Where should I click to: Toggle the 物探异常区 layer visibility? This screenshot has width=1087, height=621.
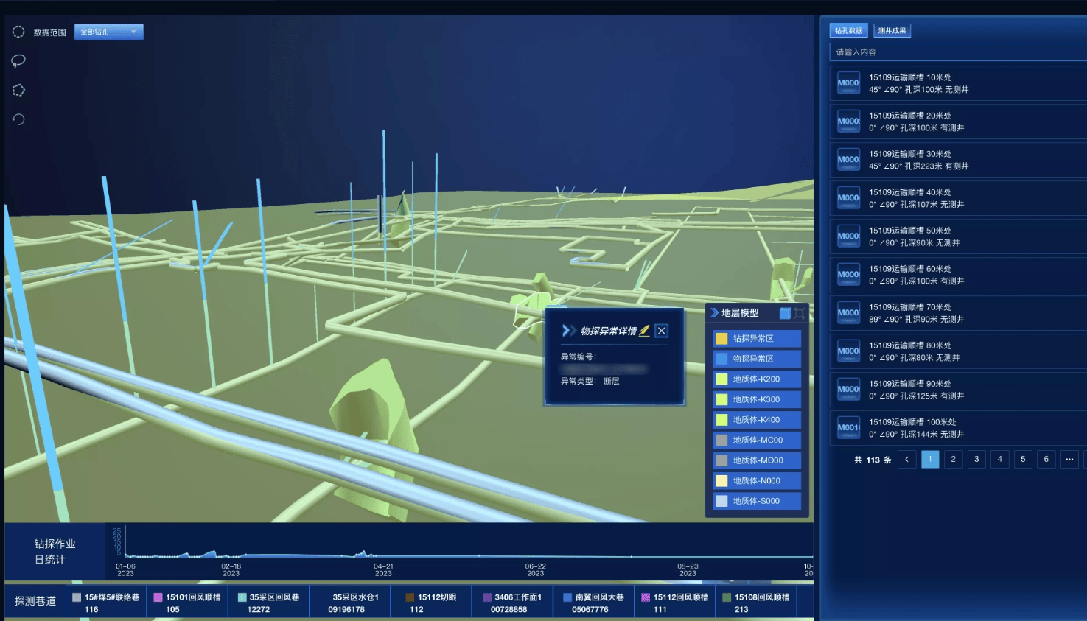[x=757, y=359]
